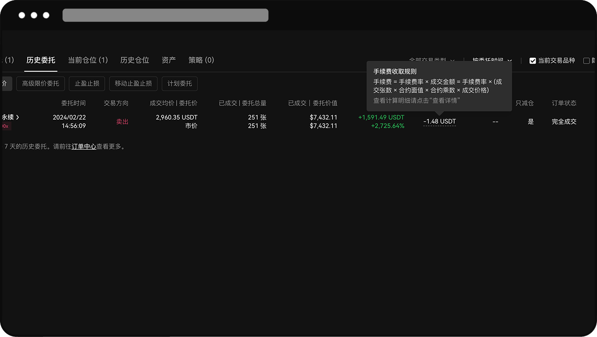Image resolution: width=597 pixels, height=337 pixels.
Task: Uncheck the 当前交易品种 checkbox
Action: coord(533,60)
